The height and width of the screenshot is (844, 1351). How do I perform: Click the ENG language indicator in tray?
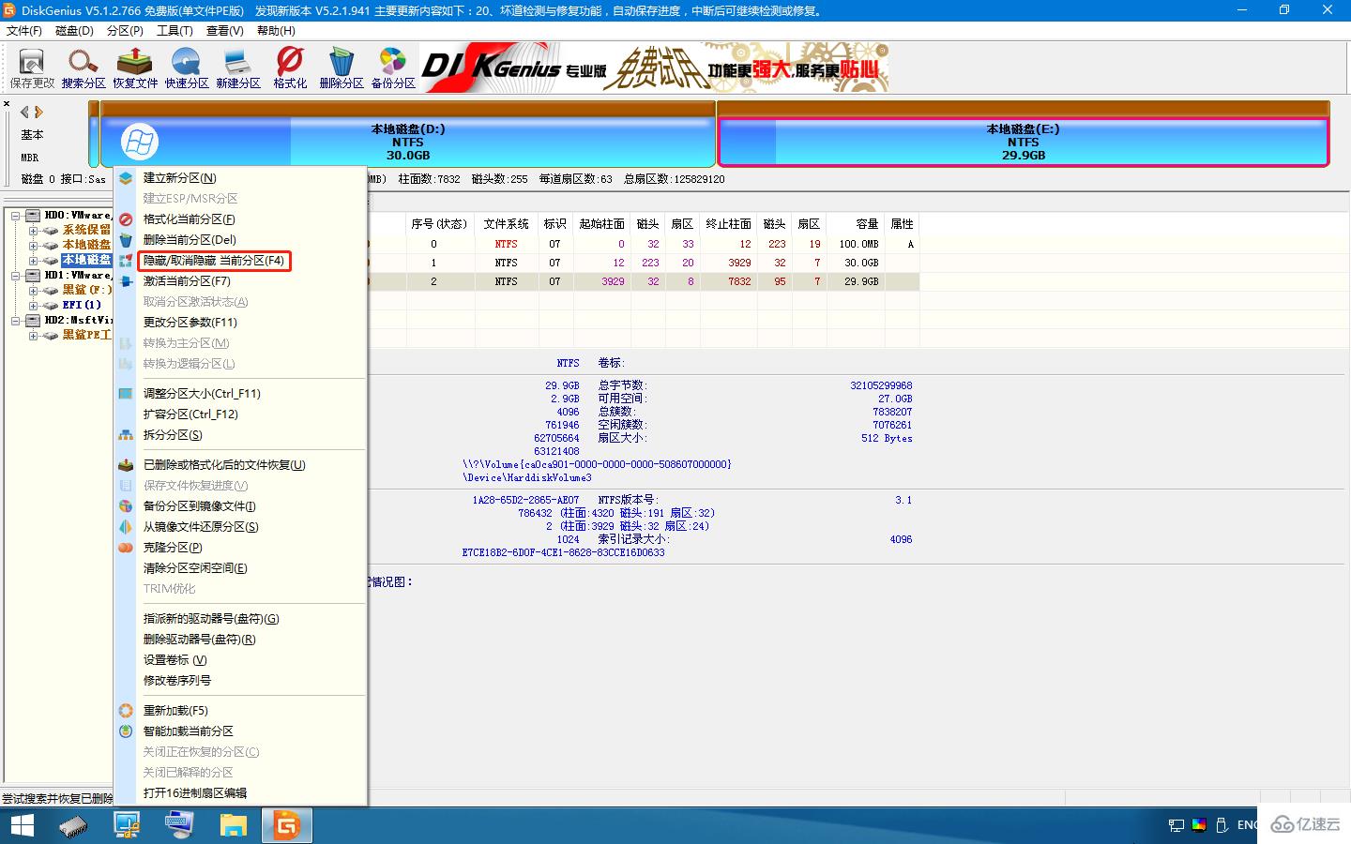coord(1247,825)
